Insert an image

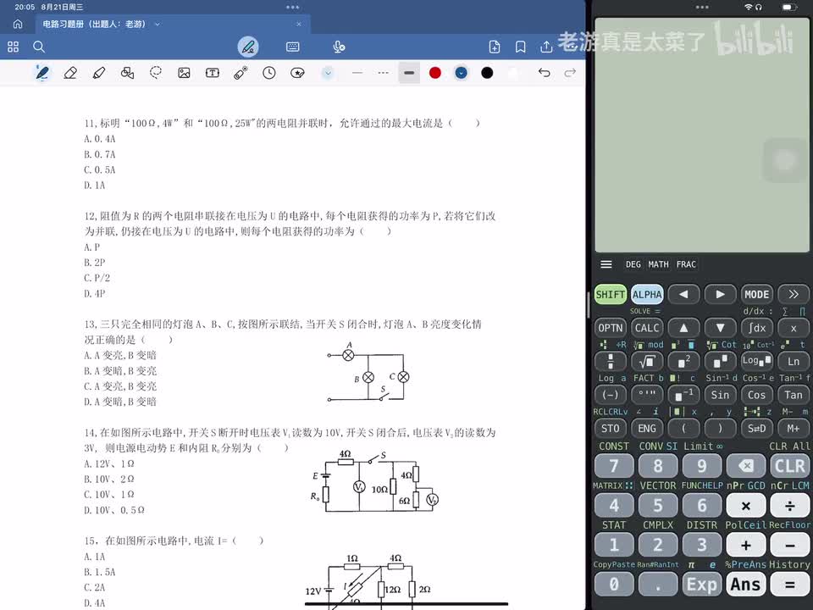click(184, 73)
